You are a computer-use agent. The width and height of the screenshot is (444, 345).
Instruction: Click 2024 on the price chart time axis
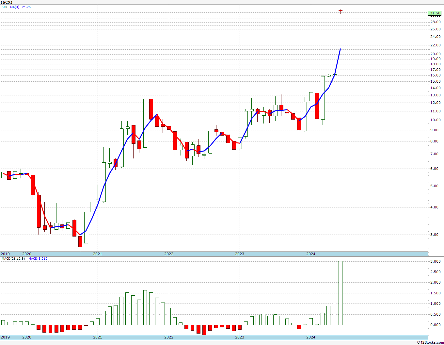(x=310, y=254)
